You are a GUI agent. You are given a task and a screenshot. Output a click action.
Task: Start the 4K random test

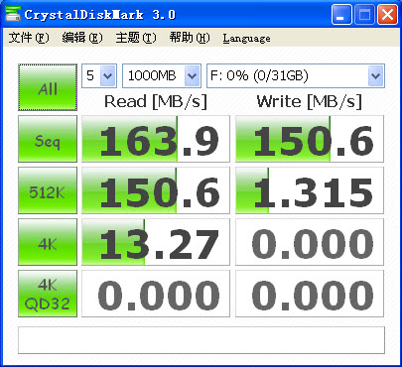click(x=48, y=242)
